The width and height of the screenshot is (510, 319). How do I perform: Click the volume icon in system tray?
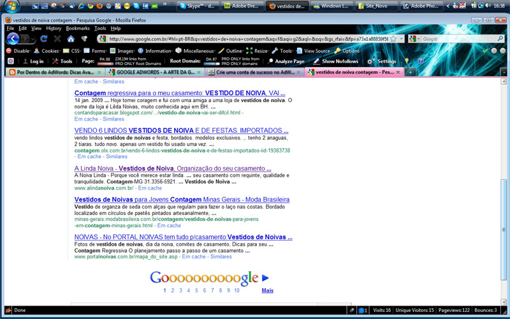click(488, 6)
